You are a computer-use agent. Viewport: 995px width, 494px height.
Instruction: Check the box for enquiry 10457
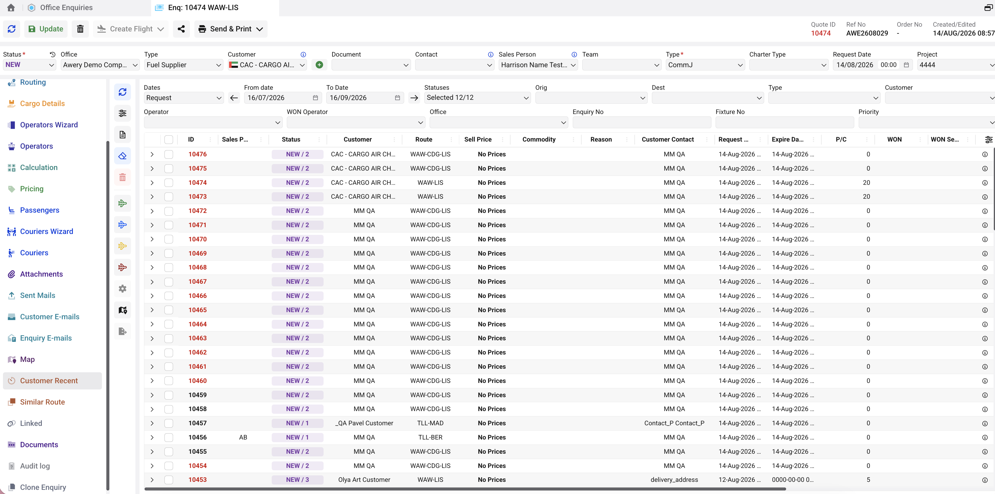click(x=169, y=424)
